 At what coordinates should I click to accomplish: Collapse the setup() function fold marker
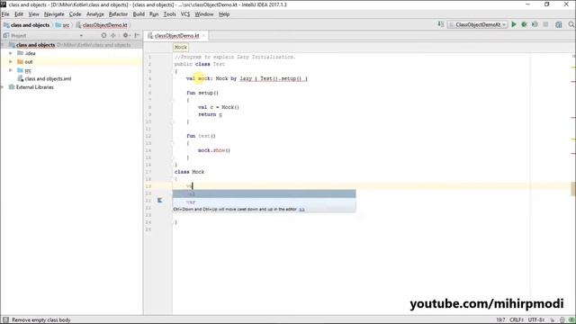172,100
